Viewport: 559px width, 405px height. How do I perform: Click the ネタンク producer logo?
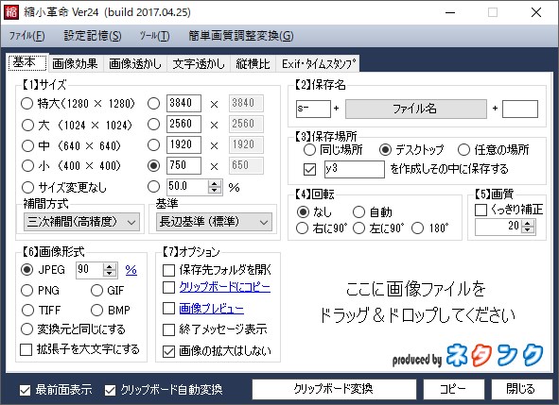[495, 355]
